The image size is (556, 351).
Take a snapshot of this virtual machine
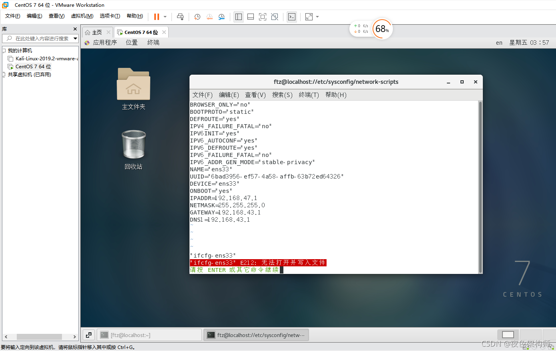tap(197, 17)
